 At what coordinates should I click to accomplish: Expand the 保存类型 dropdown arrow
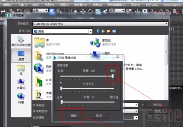coord(136,111)
